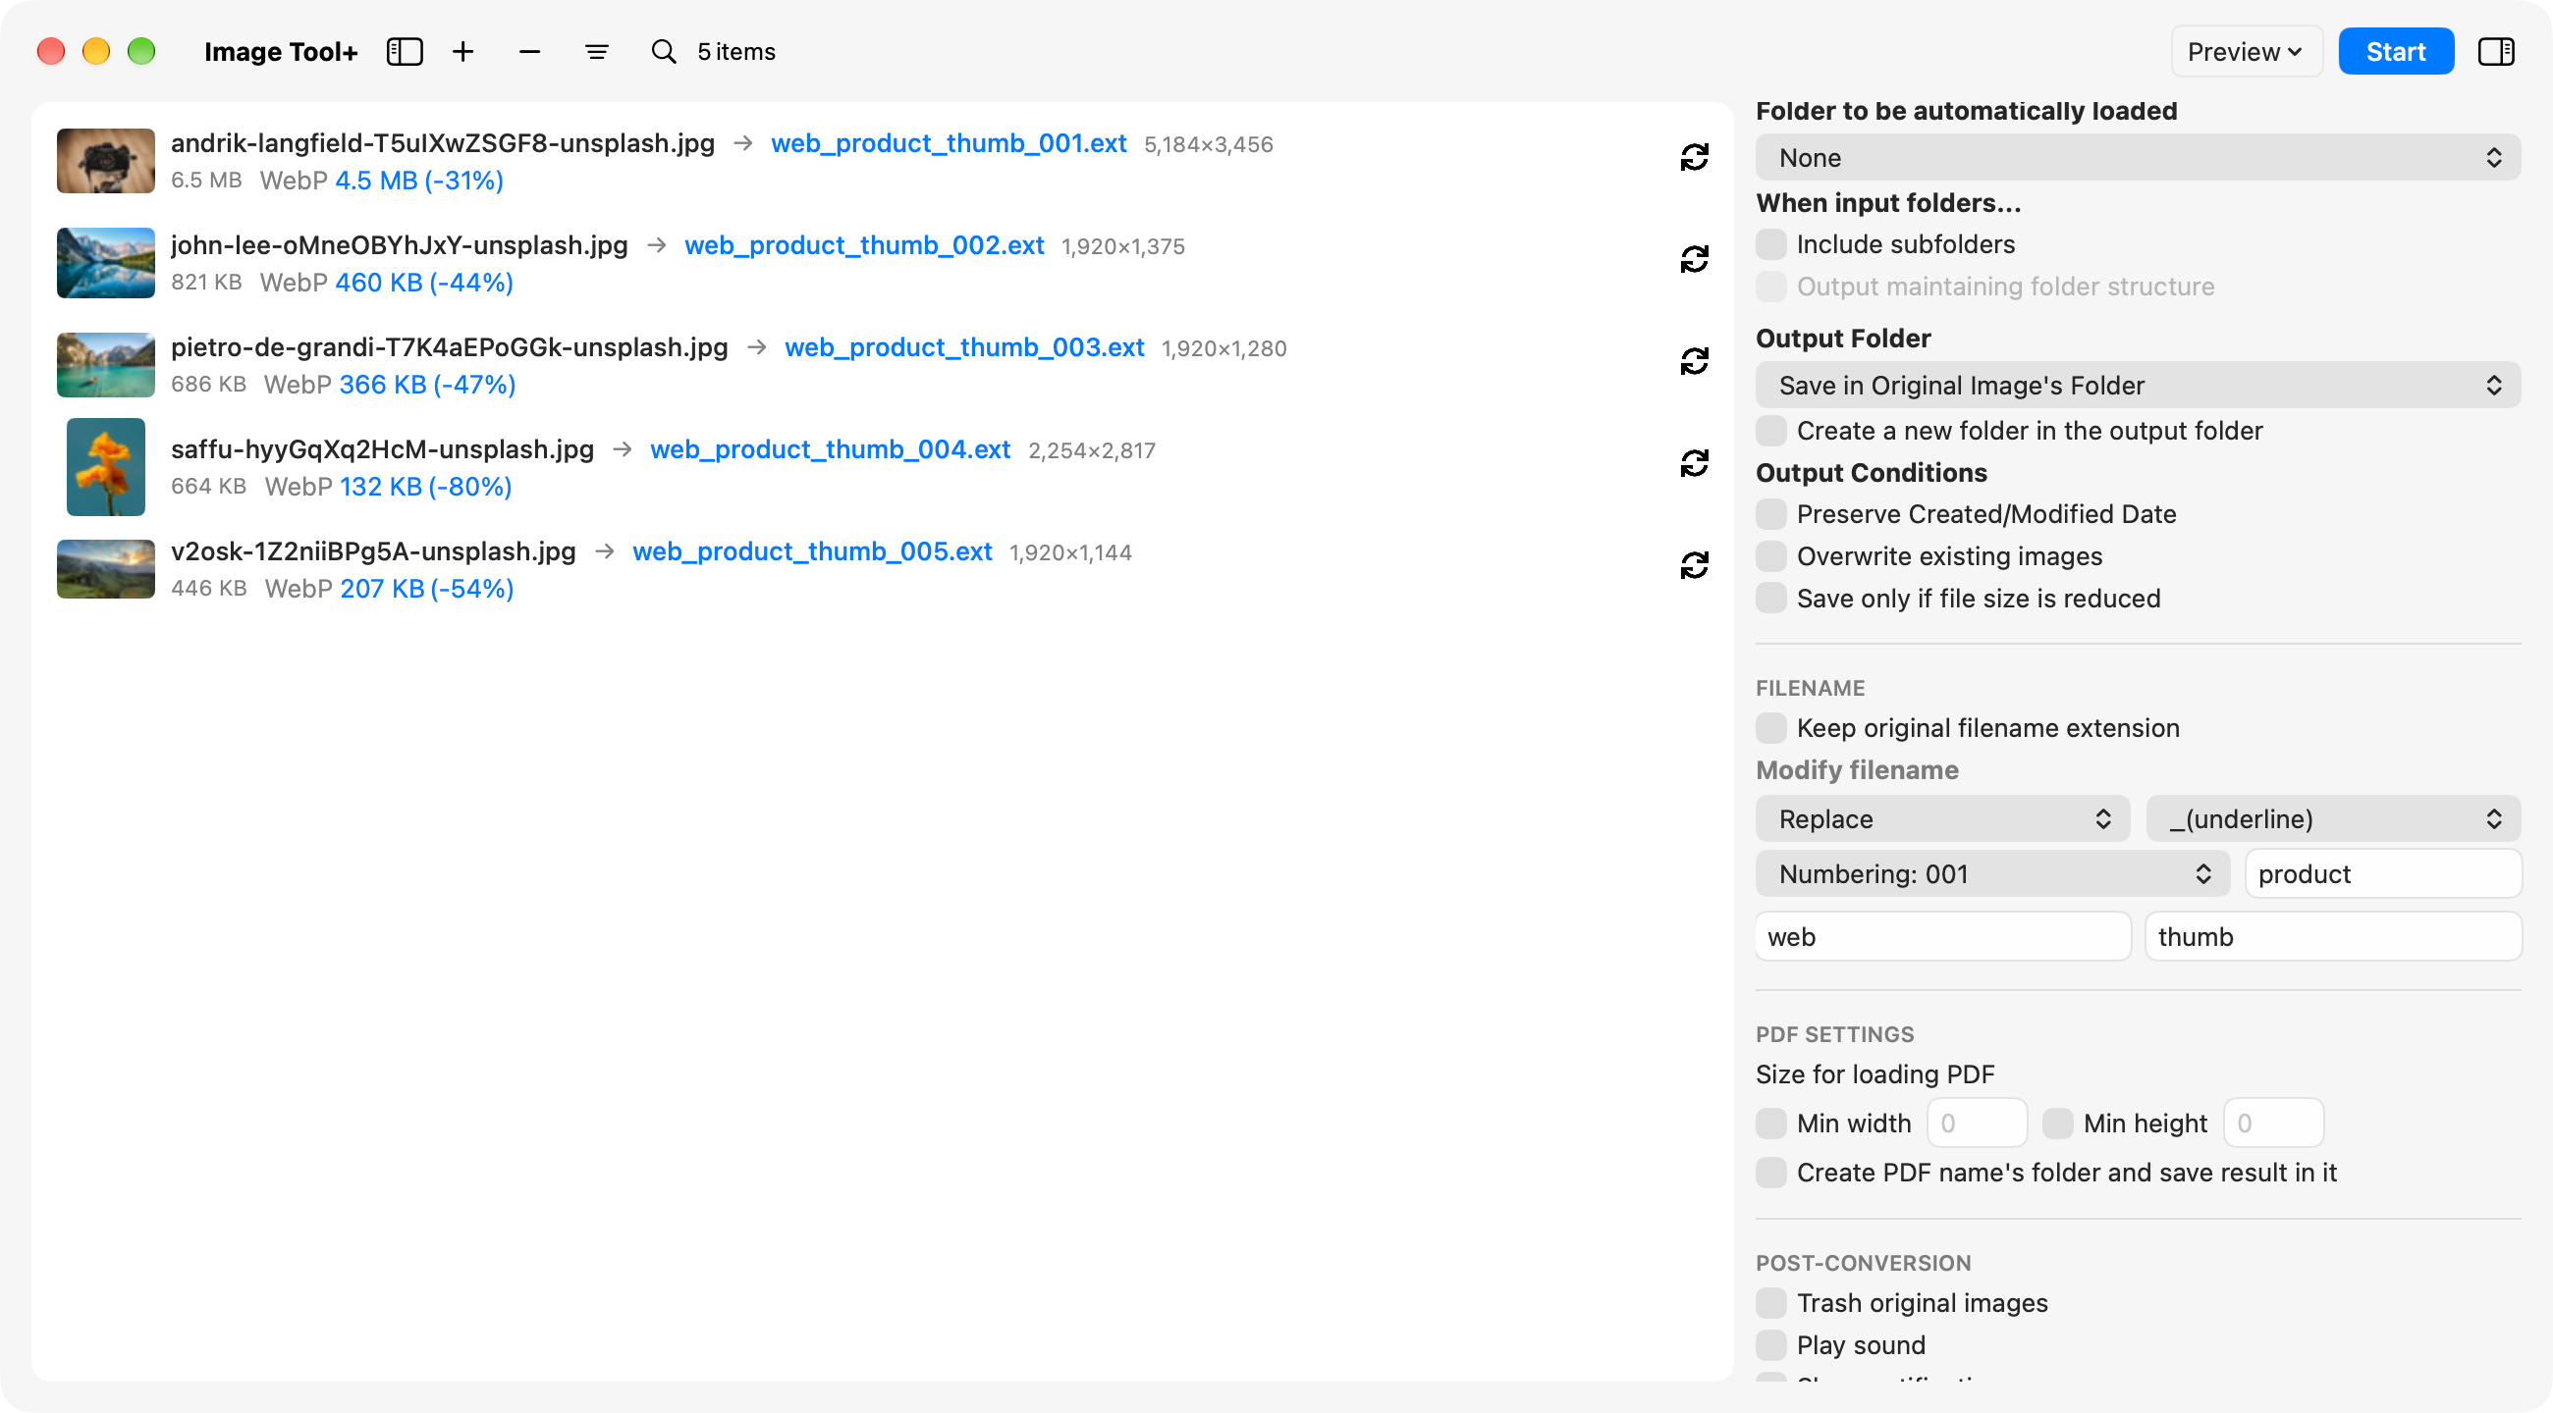Click the web filename text field

[x=1942, y=937]
